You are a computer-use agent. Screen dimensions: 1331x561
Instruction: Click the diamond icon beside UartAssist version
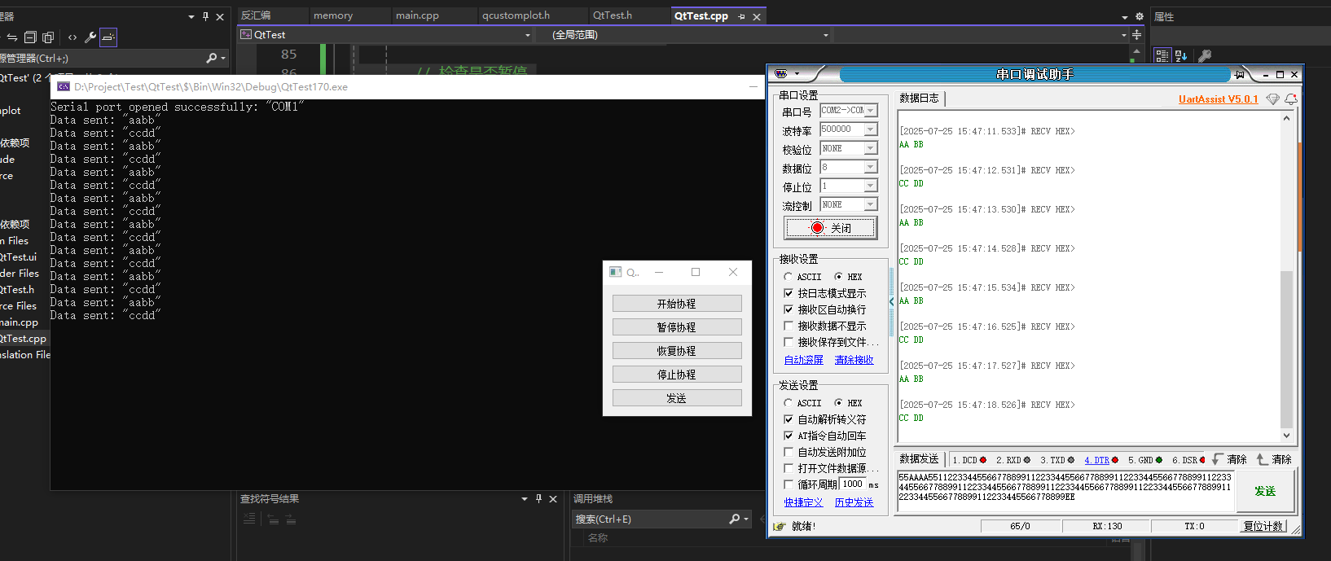[1272, 99]
